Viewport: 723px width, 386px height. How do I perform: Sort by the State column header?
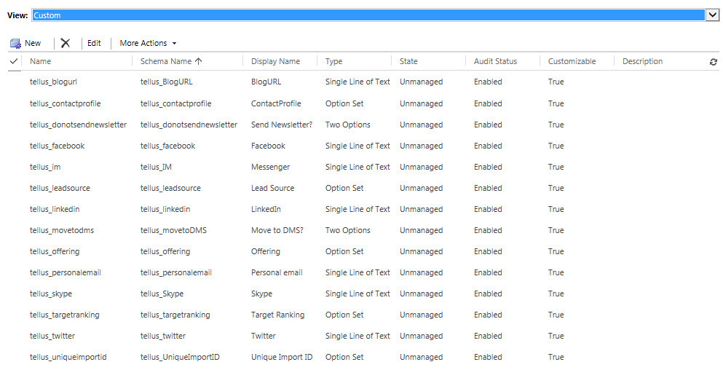408,62
